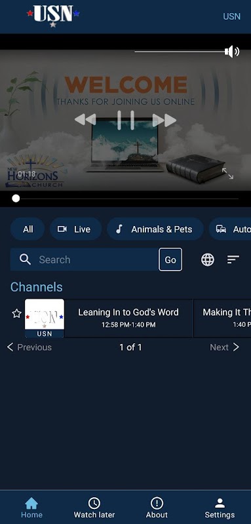Mute the video with speaker icon
This screenshot has height=524, width=251.
pyautogui.click(x=232, y=52)
